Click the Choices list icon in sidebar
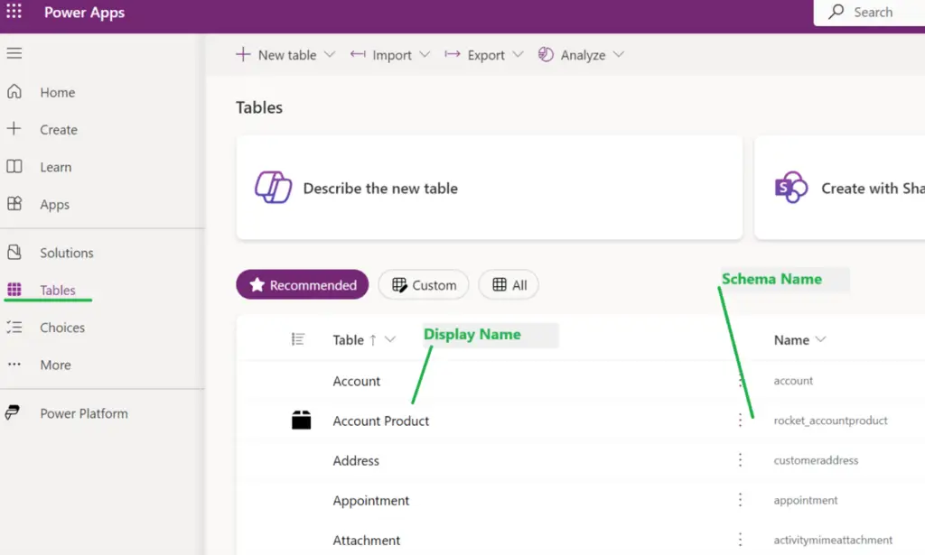The height and width of the screenshot is (555, 925). (x=14, y=327)
